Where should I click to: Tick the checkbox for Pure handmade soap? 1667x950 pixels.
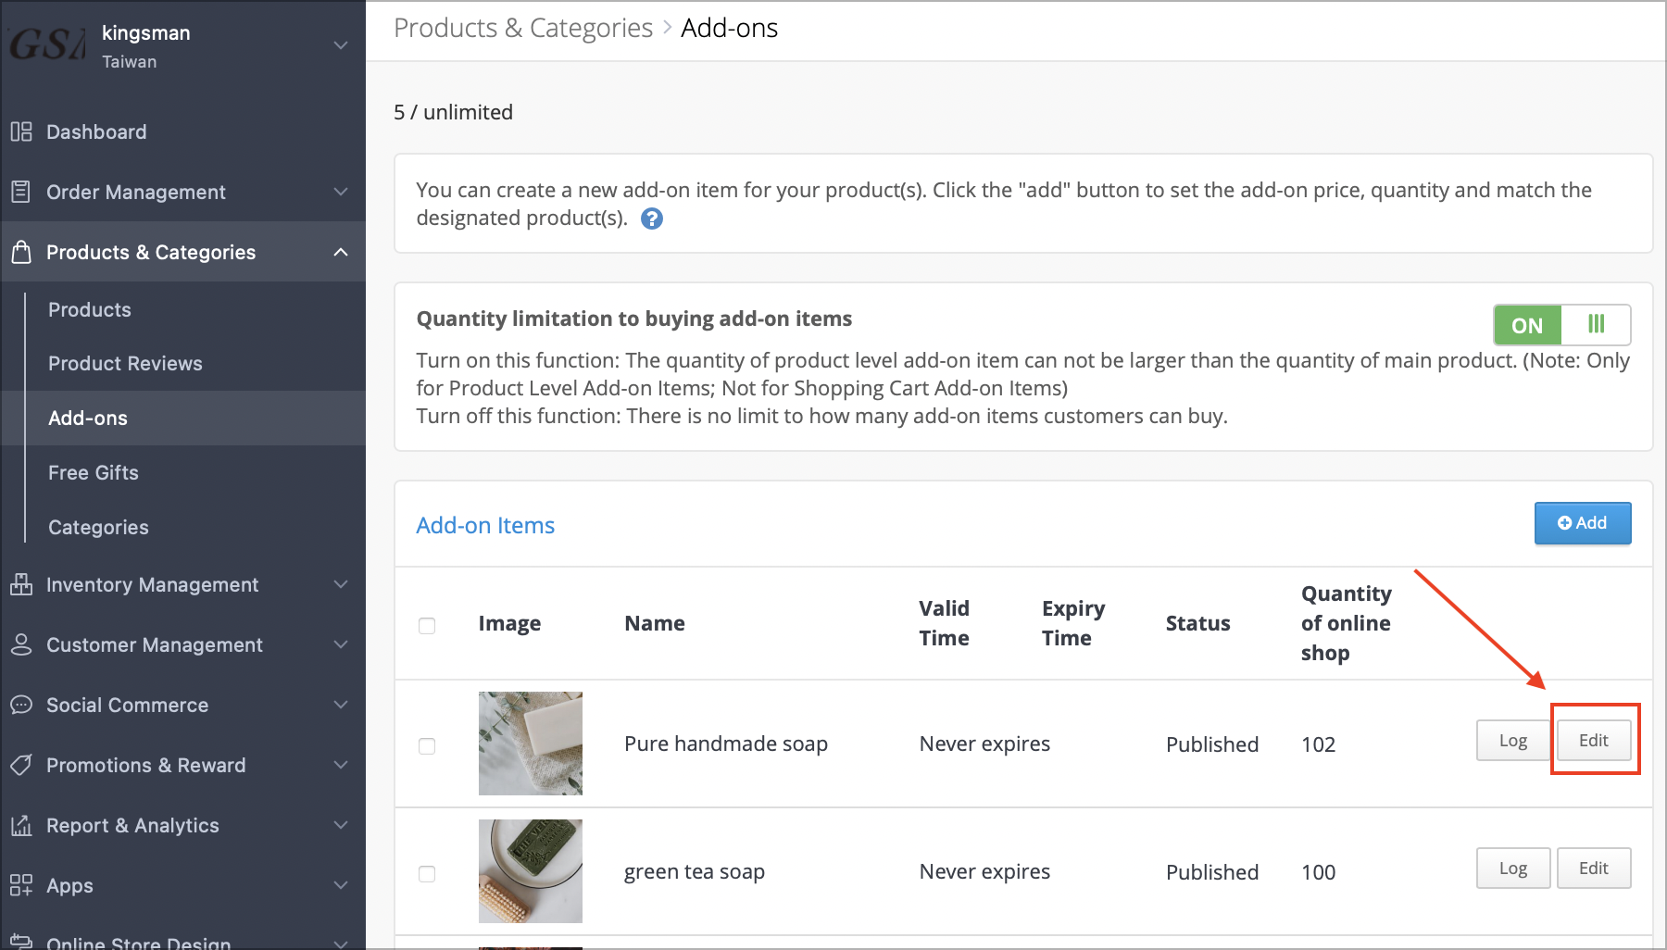pyautogui.click(x=427, y=745)
